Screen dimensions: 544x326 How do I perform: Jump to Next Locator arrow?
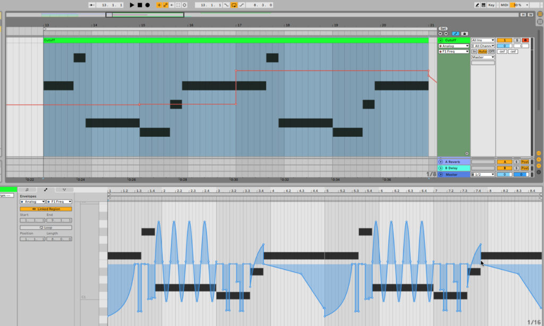click(x=446, y=33)
